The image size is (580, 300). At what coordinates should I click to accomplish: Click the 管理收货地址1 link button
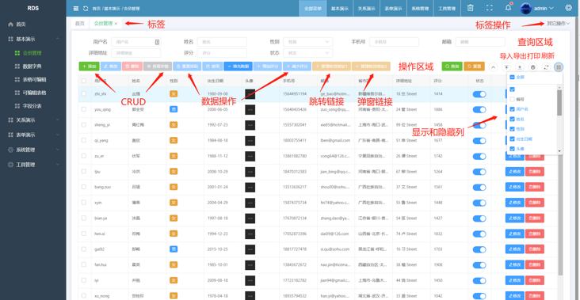[331, 66]
